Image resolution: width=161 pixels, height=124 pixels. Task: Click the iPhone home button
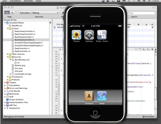pyautogui.click(x=95, y=113)
